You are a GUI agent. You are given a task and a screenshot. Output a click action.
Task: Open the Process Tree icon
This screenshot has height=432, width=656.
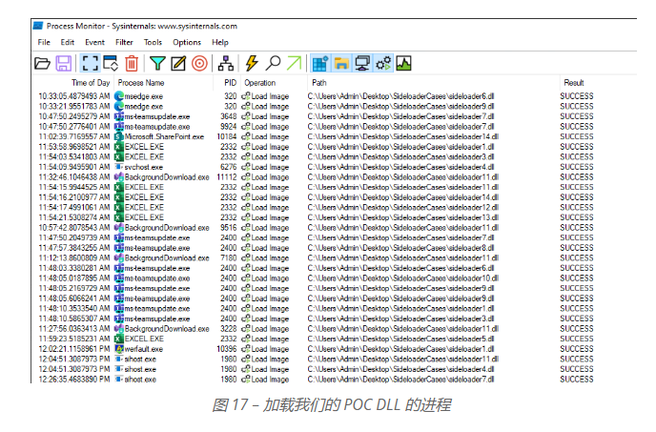[226, 64]
